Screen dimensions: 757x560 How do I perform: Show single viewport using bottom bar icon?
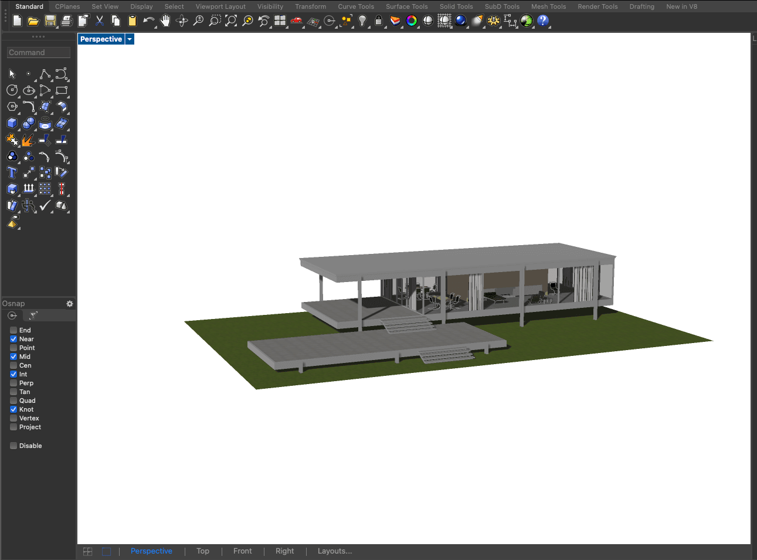point(106,552)
